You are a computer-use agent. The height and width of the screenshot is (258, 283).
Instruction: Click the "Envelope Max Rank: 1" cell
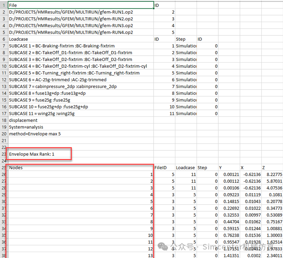click(x=32, y=154)
